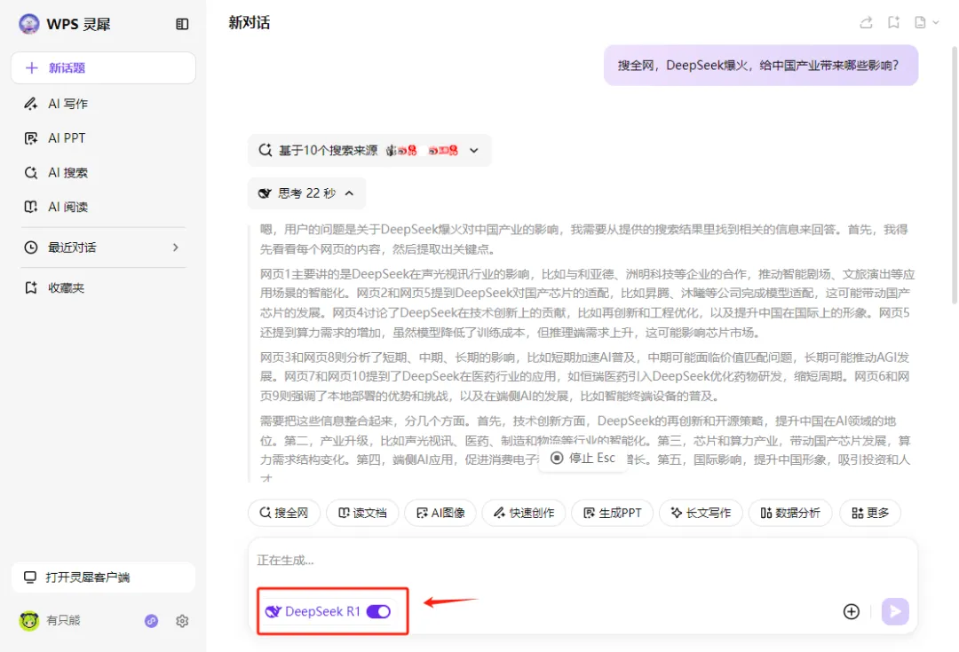Expand the 基于10个搜索来源 sources list
959x652 pixels.
(x=369, y=150)
